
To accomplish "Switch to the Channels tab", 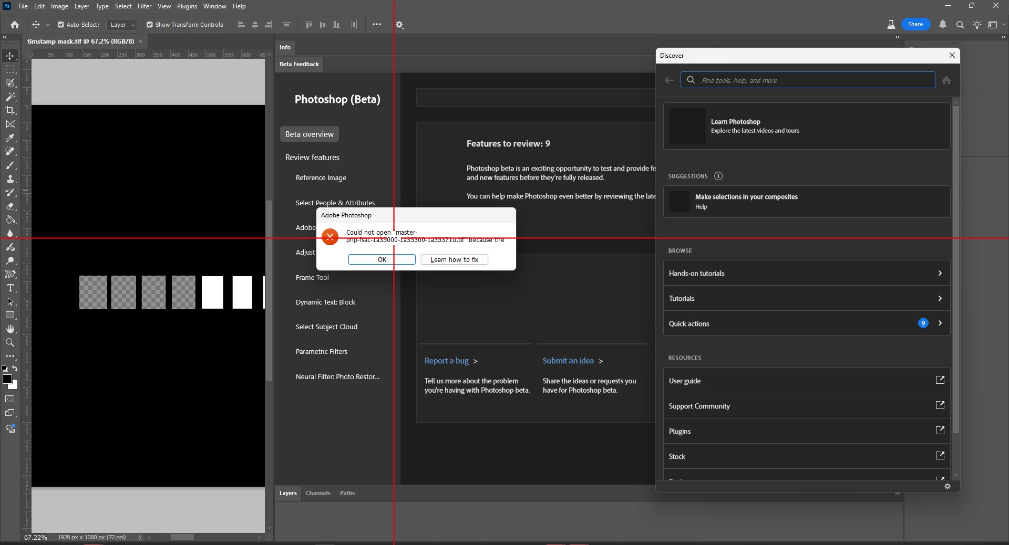I will pos(318,493).
